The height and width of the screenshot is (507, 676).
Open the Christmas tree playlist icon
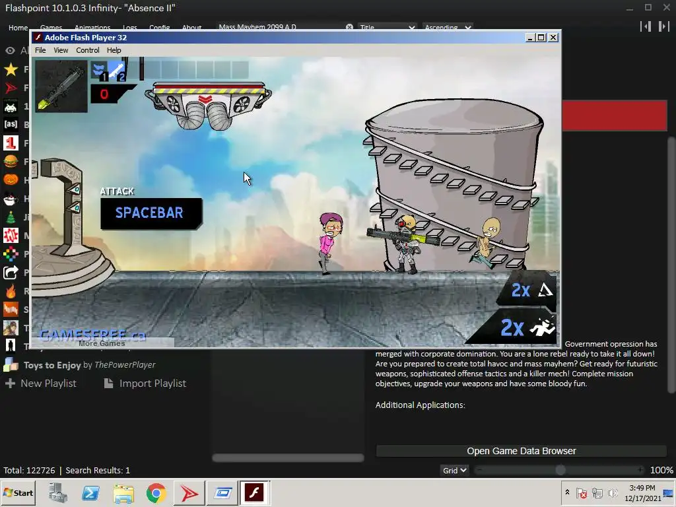11,217
